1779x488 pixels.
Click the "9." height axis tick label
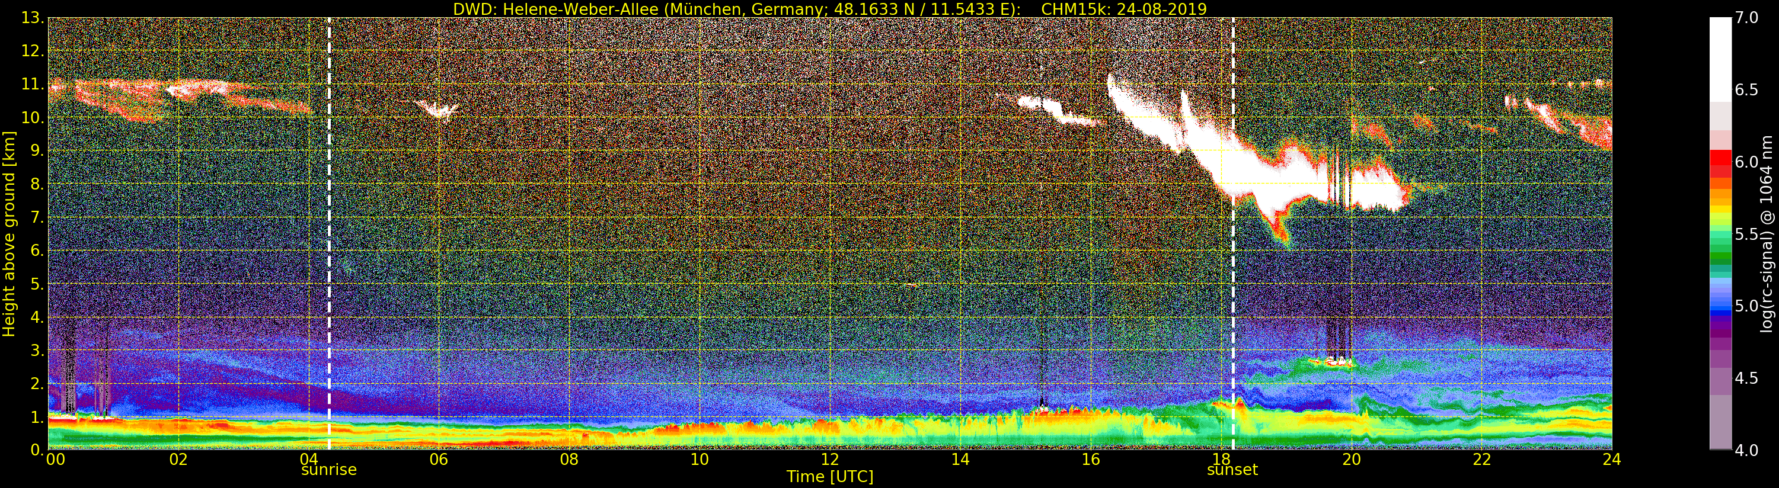click(37, 151)
